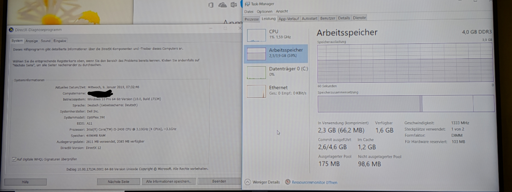Screen dimensions: 512x192
Task: Click the Ressourcenmonitor icon
Action: 288,182
